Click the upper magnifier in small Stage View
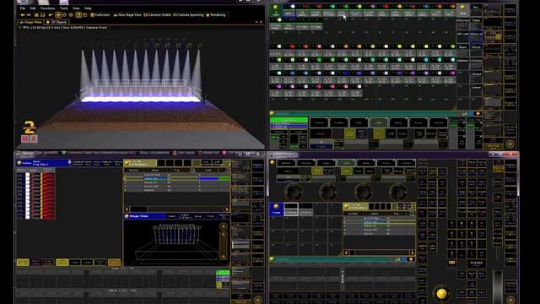The height and width of the screenshot is (304, 540). [223, 235]
